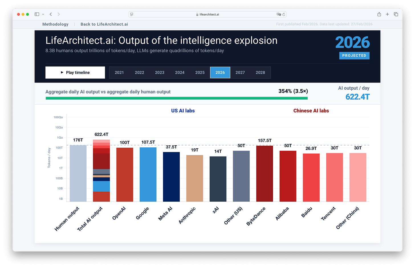This screenshot has height=268, width=415.
Task: Go back with the back arrow
Action: coord(51,14)
